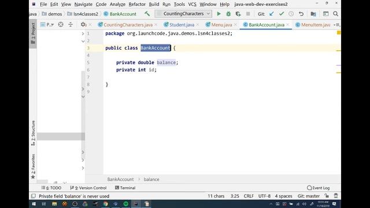Open the Git: master branch popup
The image size is (370, 208).
click(x=308, y=196)
